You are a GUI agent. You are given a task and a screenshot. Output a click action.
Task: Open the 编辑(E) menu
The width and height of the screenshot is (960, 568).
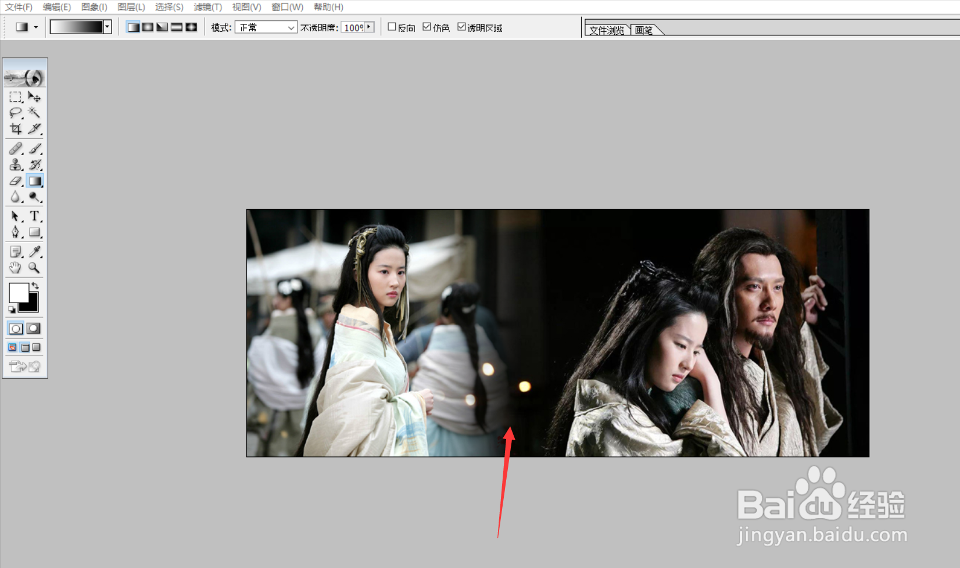(x=57, y=7)
